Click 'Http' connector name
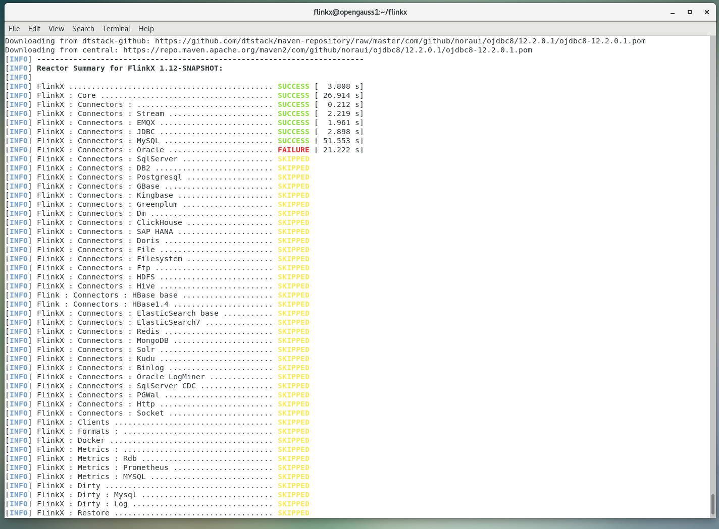 (x=146, y=404)
